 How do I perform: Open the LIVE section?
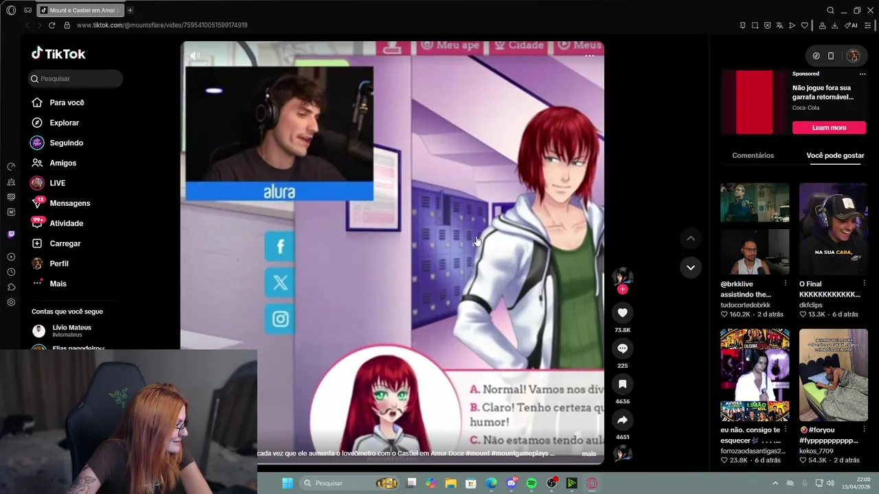pyautogui.click(x=48, y=183)
